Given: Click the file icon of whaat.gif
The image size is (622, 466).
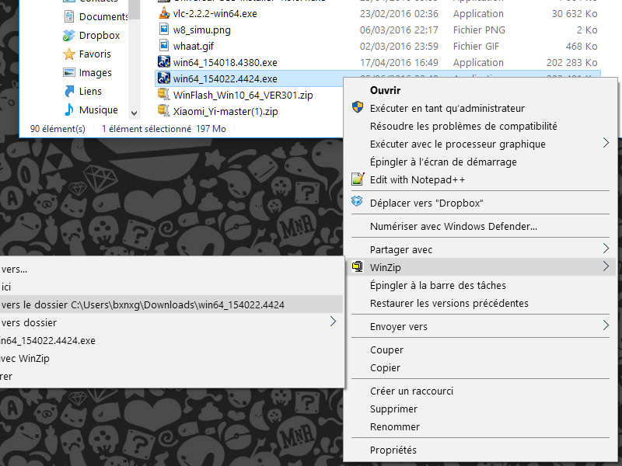Looking at the screenshot, I should click(x=164, y=46).
